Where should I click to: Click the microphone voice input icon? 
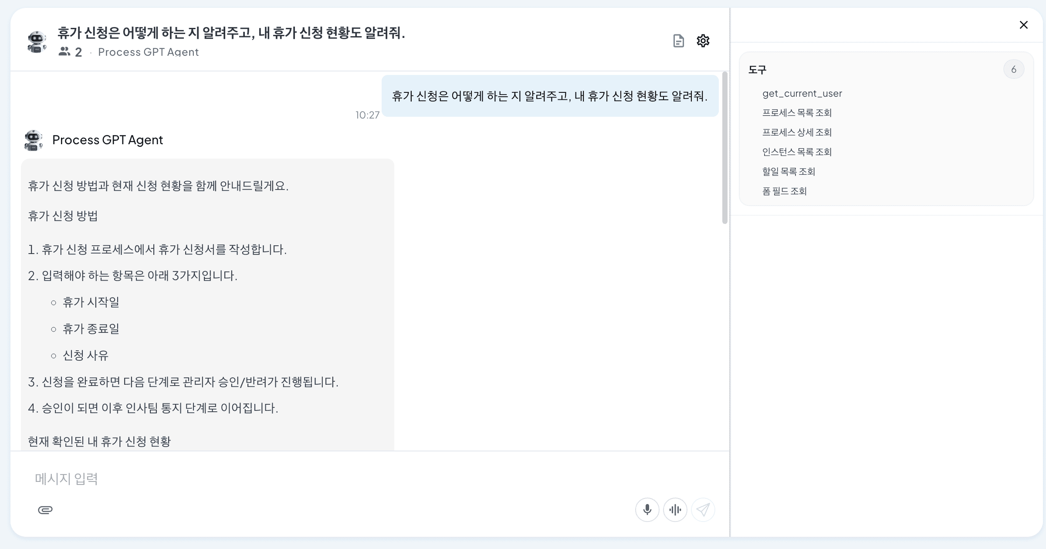[x=647, y=510]
